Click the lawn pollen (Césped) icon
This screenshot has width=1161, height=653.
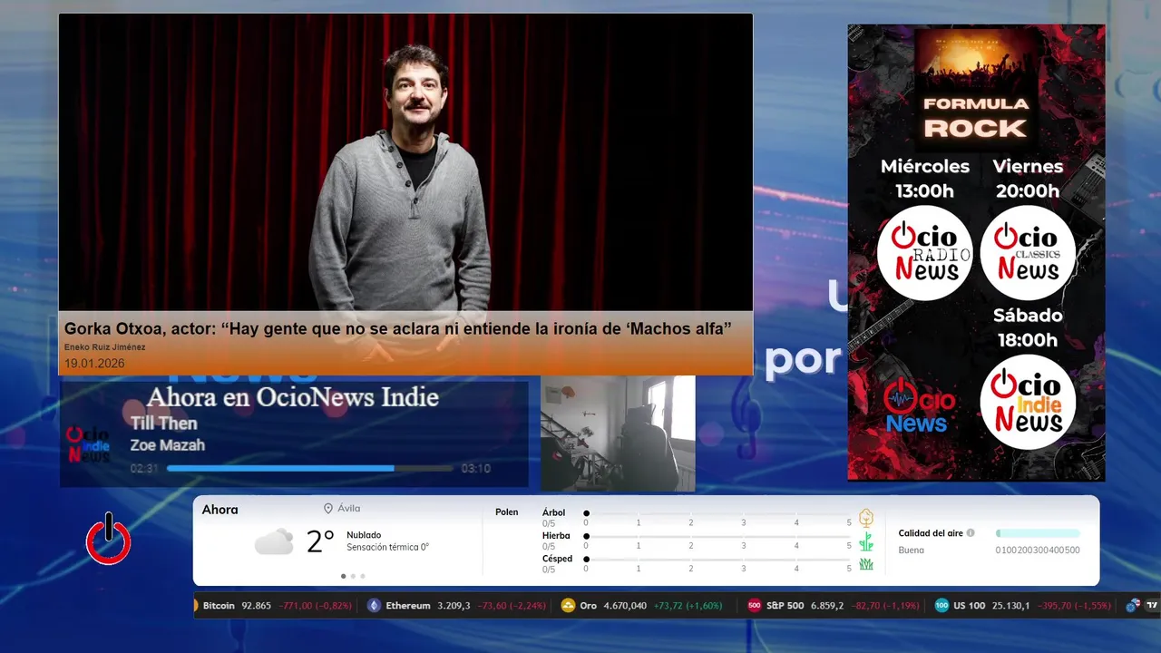tap(866, 564)
